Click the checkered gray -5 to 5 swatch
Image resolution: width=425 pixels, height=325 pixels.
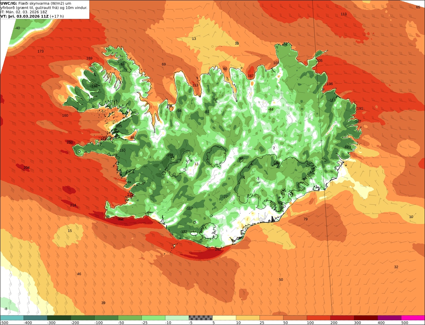point(201,318)
